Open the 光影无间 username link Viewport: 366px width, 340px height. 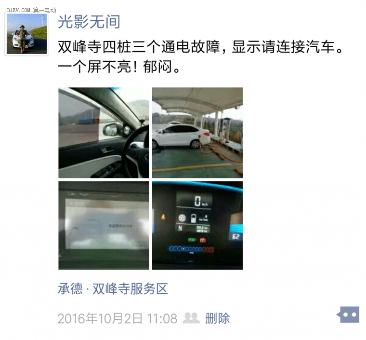point(89,22)
